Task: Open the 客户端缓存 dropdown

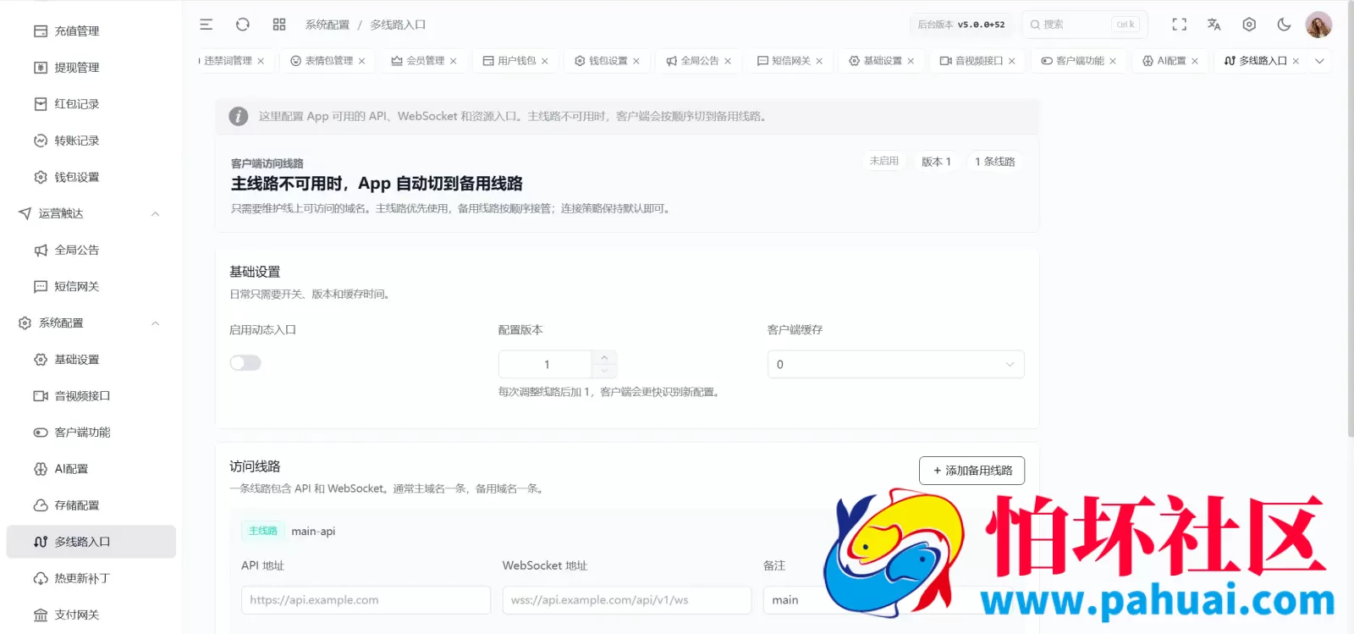Action: (x=895, y=365)
